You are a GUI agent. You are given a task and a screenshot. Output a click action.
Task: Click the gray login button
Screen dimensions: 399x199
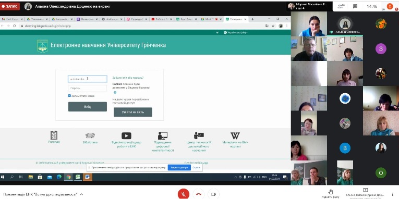coord(88,106)
